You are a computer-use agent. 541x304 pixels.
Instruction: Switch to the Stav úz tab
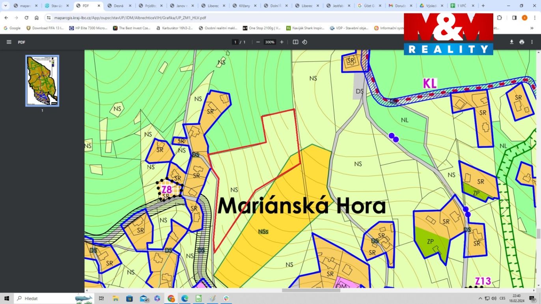click(x=57, y=6)
